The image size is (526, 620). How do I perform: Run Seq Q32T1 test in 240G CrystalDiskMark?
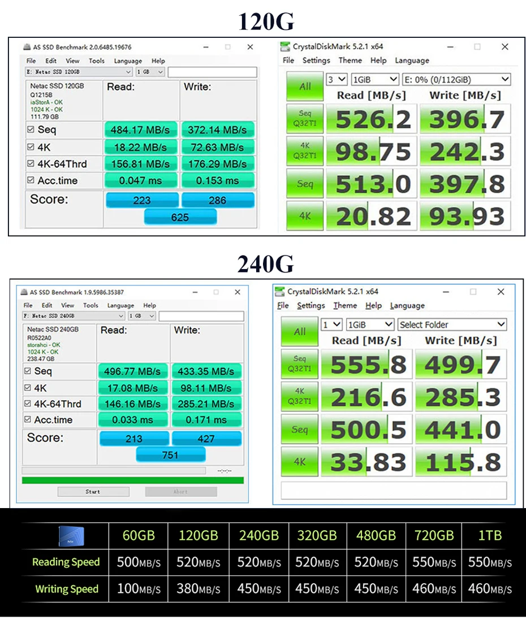[300, 364]
